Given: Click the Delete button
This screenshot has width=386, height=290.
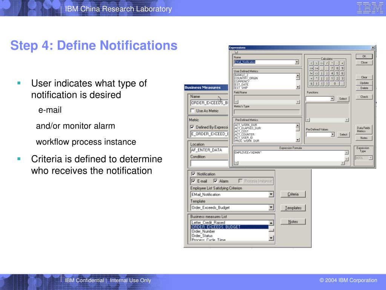Looking at the screenshot, I should (364, 88).
